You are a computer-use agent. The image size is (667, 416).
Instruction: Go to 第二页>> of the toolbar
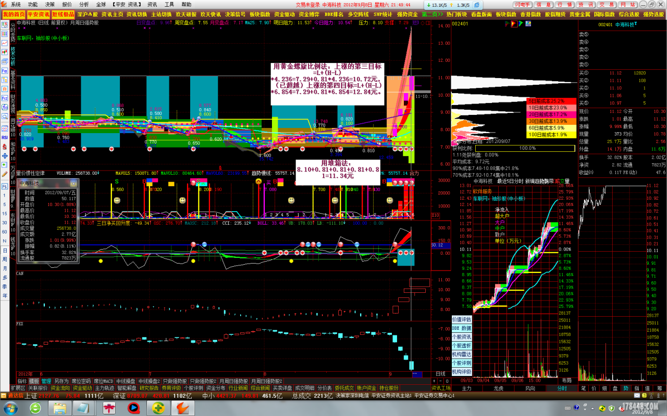(x=433, y=14)
